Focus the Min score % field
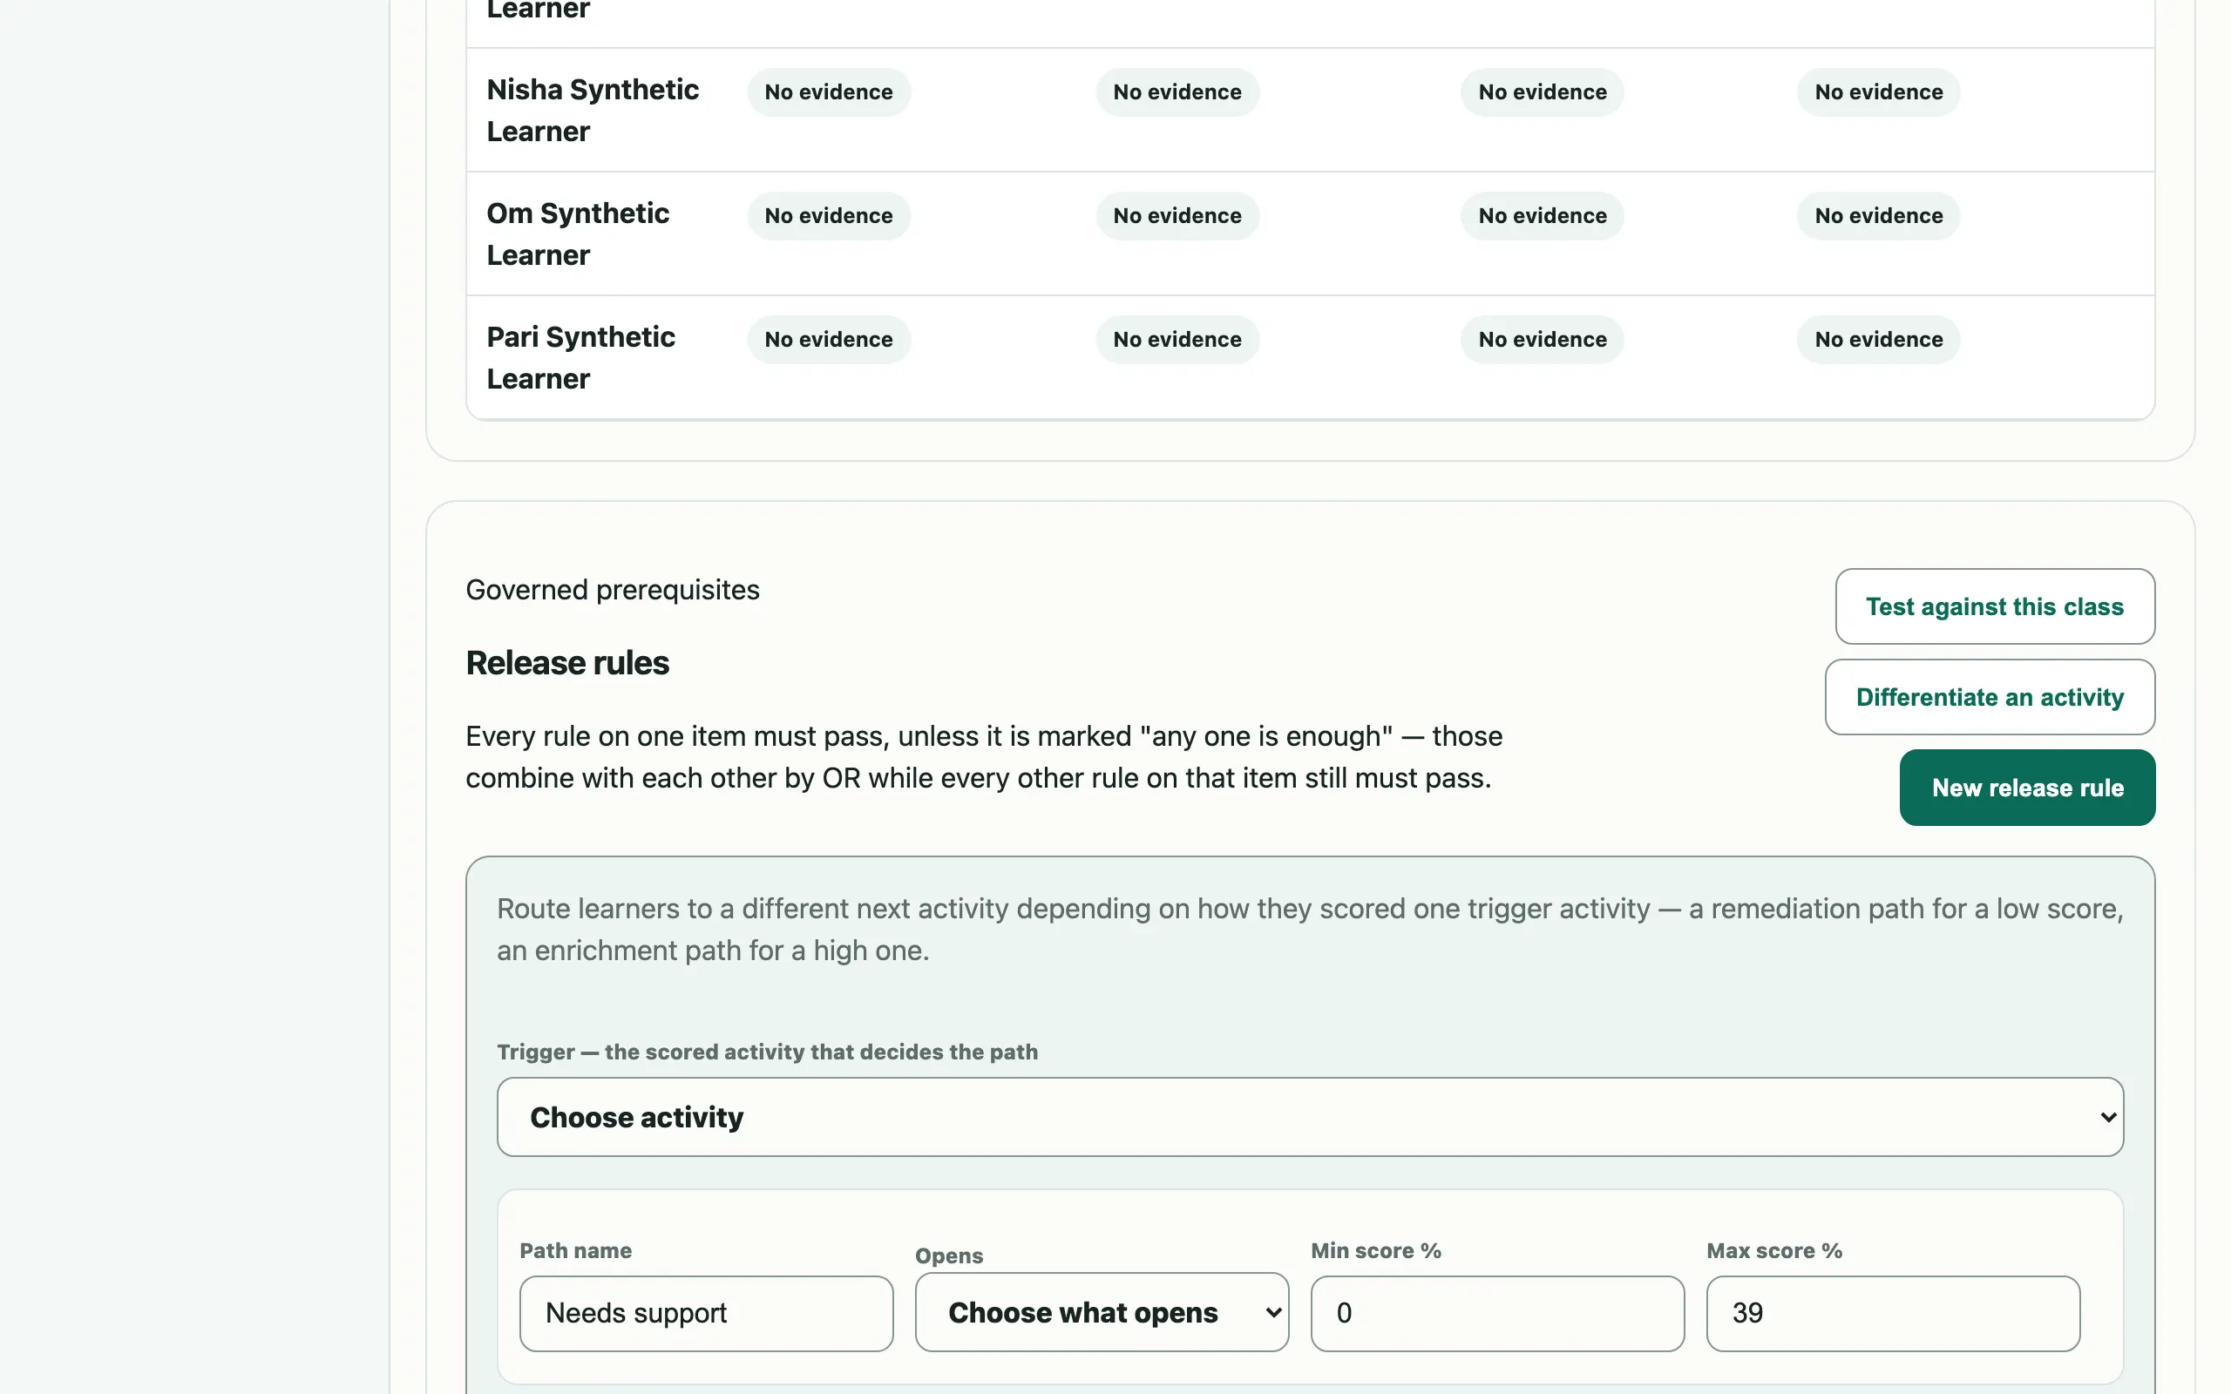The height and width of the screenshot is (1394, 2231). point(1497,1313)
